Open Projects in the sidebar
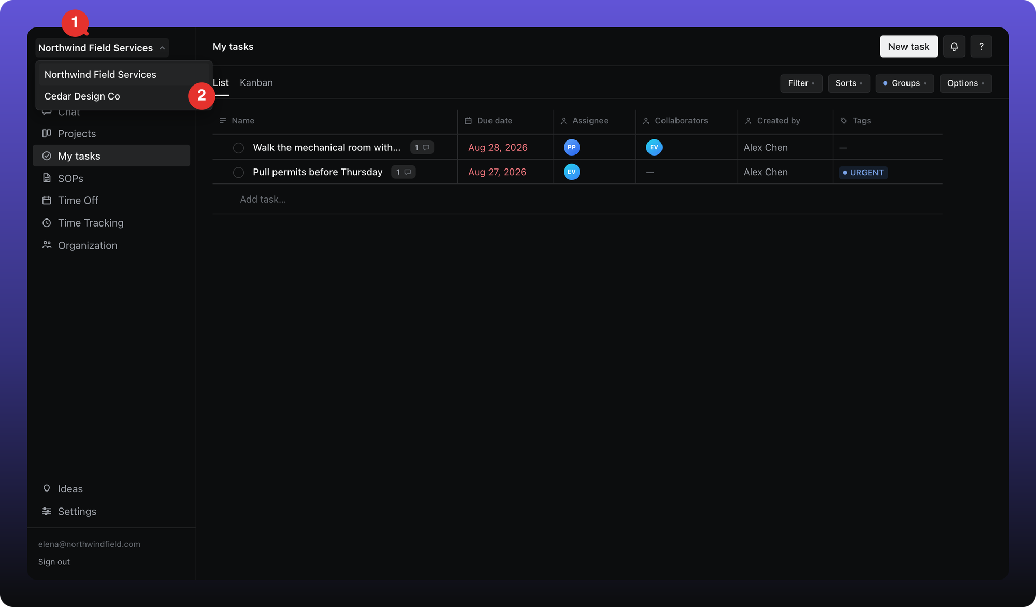Image resolution: width=1036 pixels, height=607 pixels. 111,134
